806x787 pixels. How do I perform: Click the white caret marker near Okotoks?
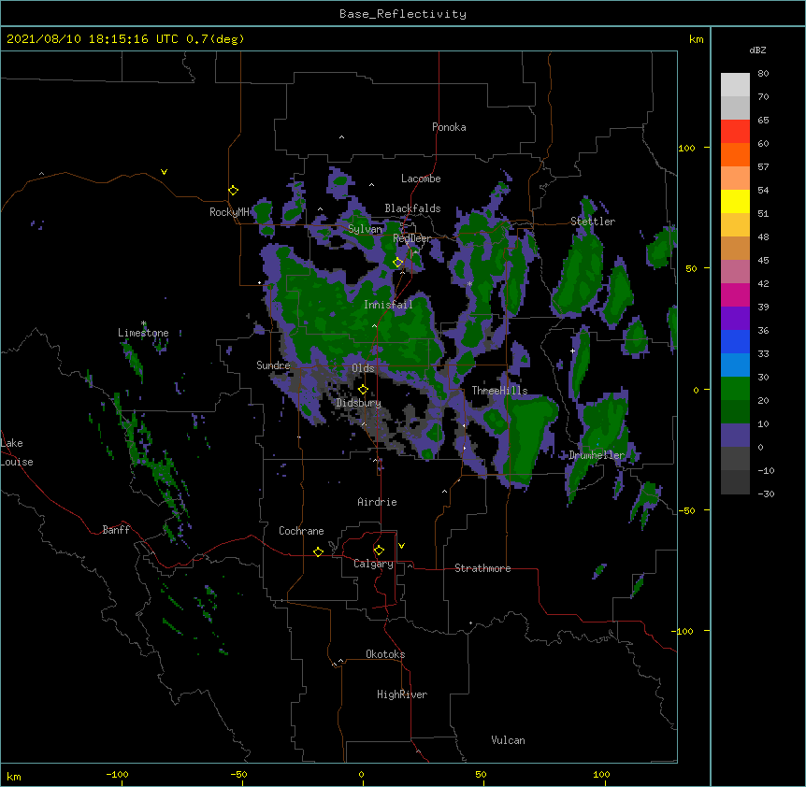340,661
